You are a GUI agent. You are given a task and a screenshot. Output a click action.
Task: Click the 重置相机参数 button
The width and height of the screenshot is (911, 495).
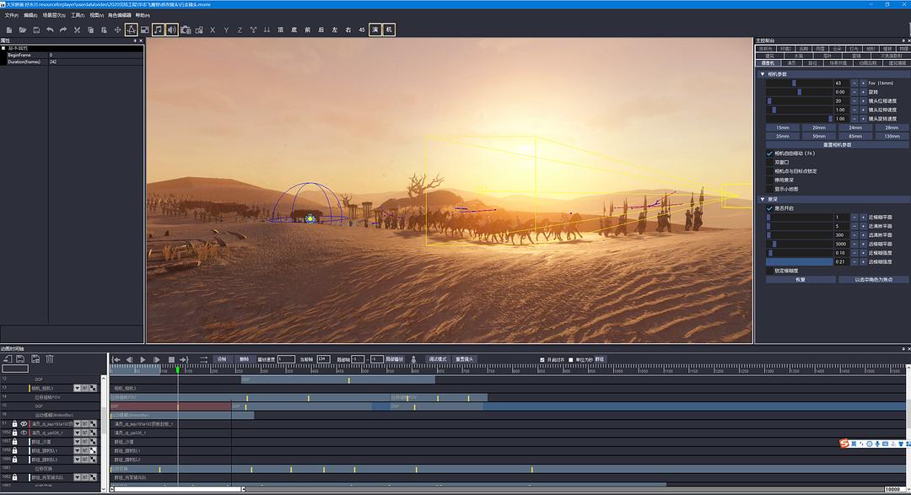click(x=837, y=144)
